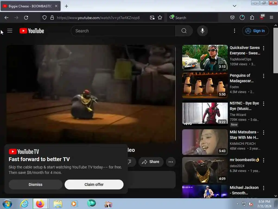Click the Firefox toolbar Search box

(x=192, y=18)
